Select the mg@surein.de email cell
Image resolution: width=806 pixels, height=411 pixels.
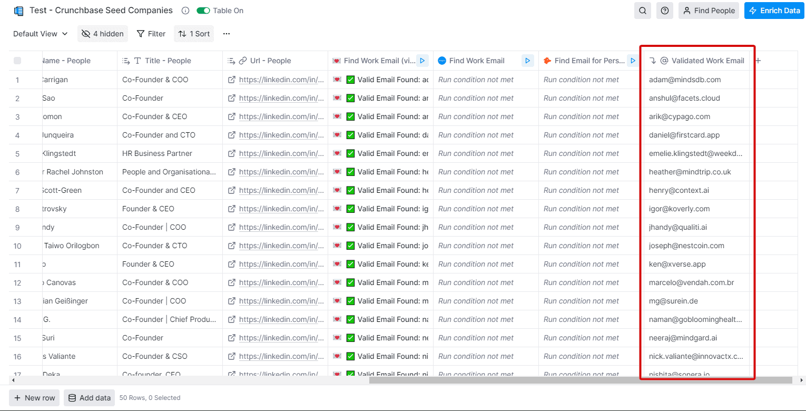pos(696,301)
